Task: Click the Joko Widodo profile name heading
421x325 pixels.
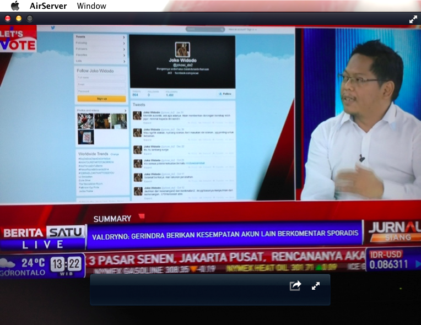Action: [182, 61]
